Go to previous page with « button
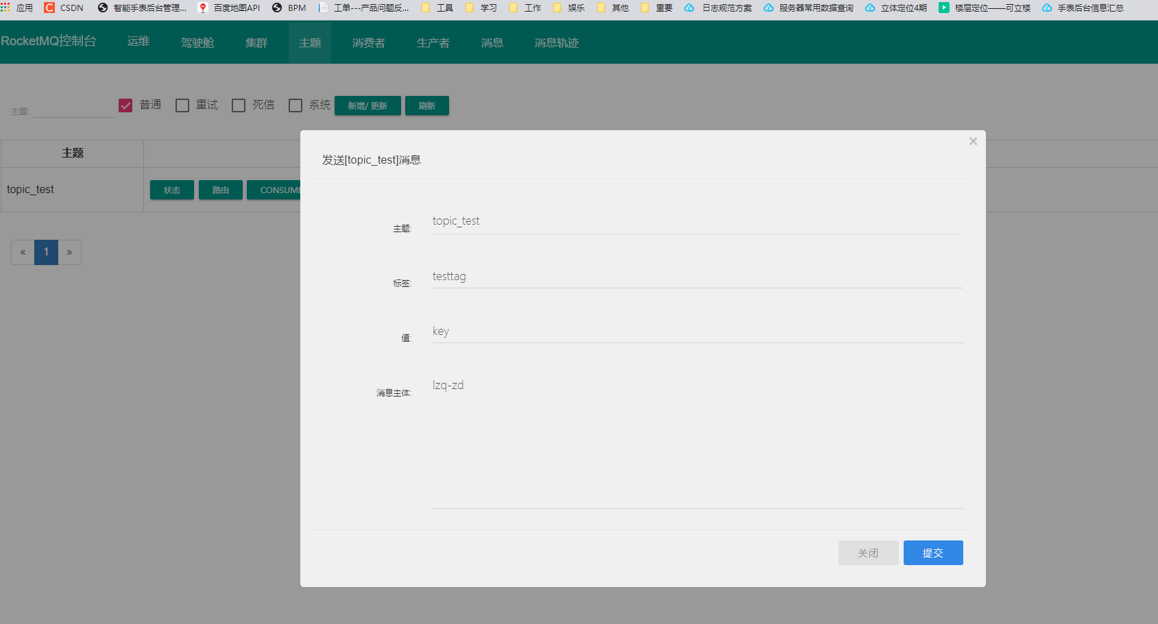This screenshot has height=624, width=1158. tap(23, 252)
